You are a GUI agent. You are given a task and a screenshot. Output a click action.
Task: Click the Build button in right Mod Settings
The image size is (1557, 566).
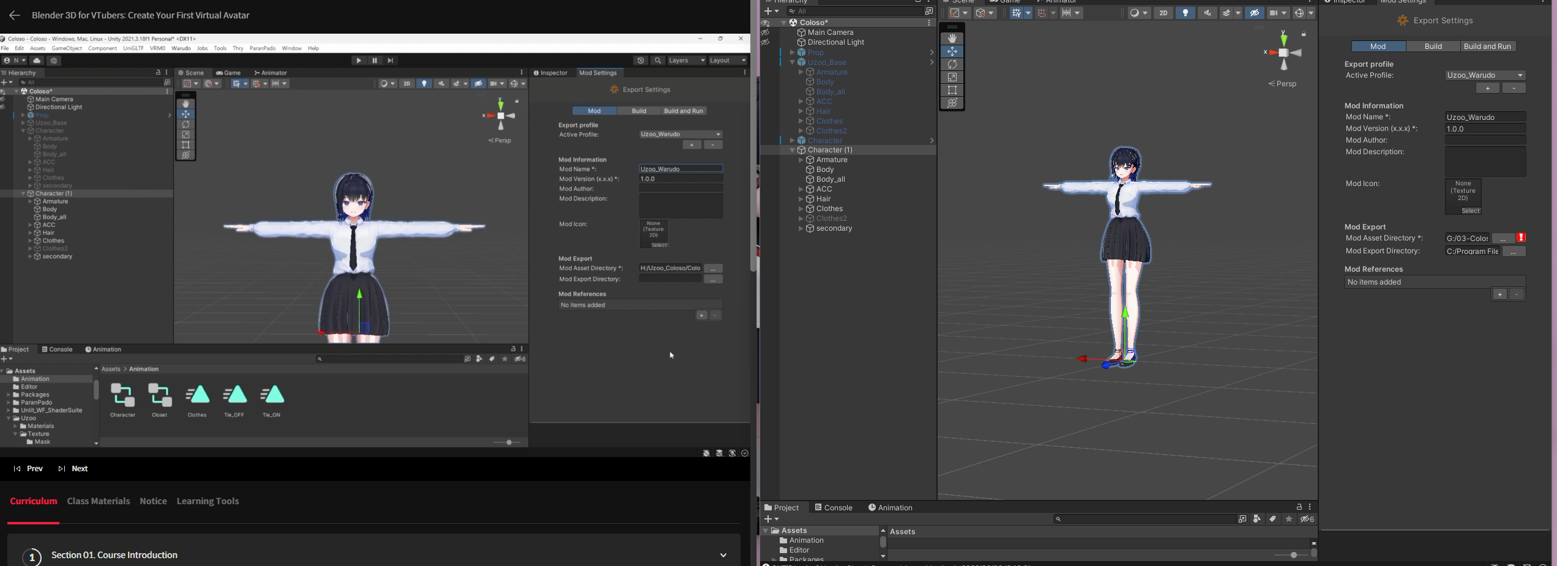tap(1433, 47)
